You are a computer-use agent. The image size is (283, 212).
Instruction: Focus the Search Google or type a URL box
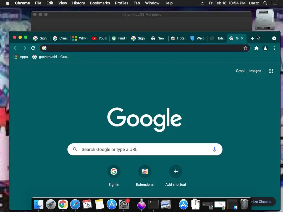tap(145, 149)
